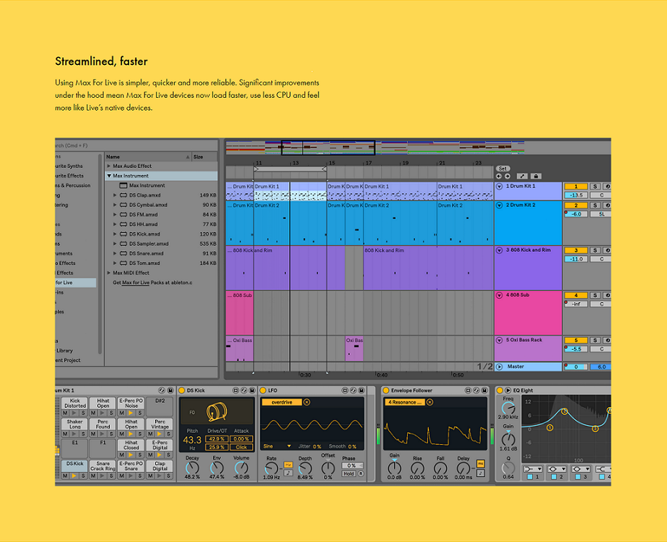Click the LFO Depth knob
Screen dimensions: 667x542
pos(304,468)
